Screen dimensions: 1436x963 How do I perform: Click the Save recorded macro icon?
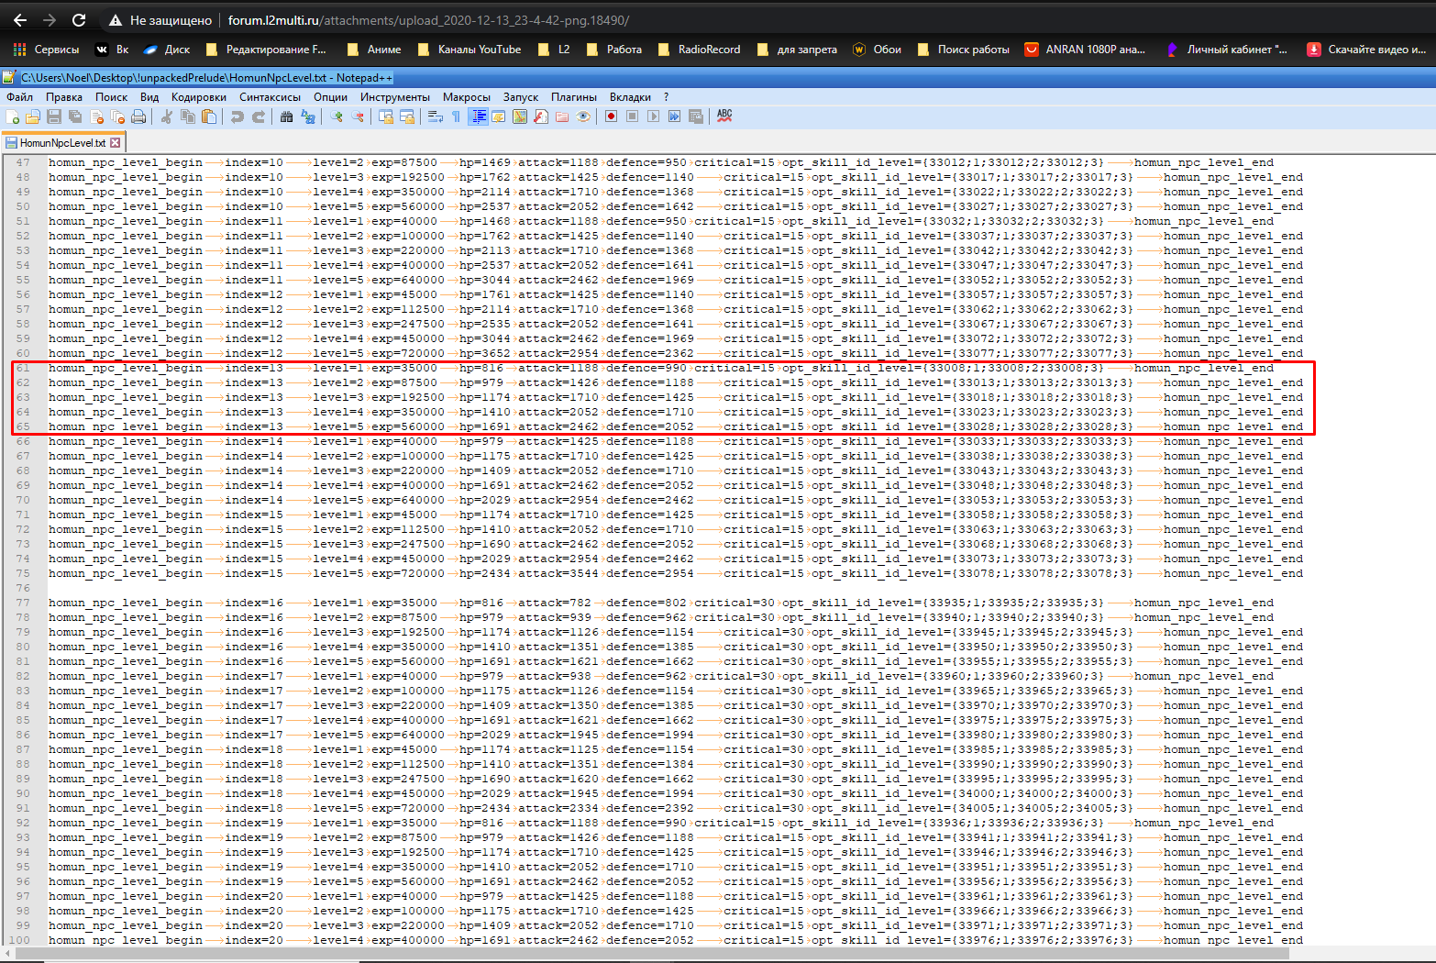pos(695,116)
